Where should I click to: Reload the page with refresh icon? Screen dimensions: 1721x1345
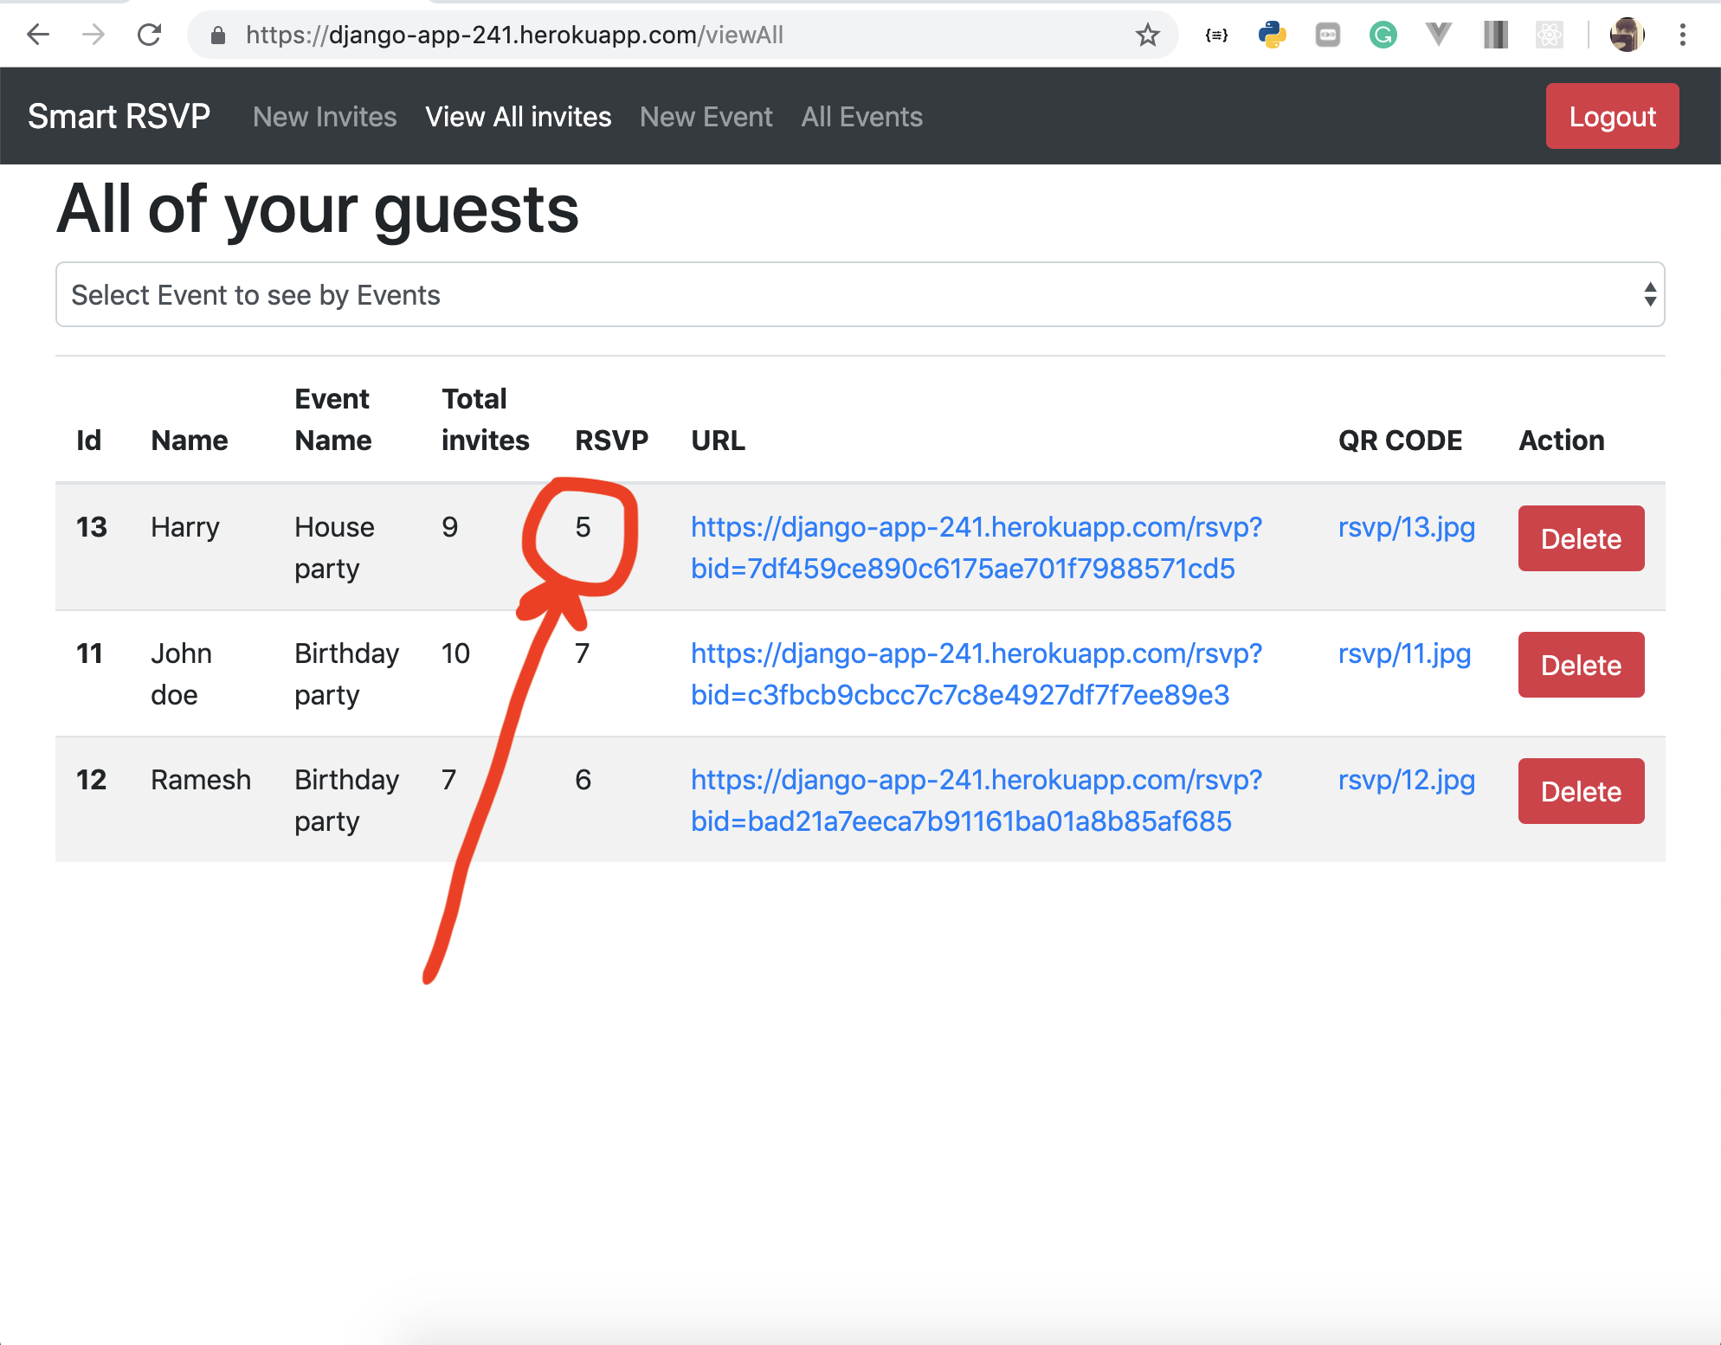pos(150,35)
